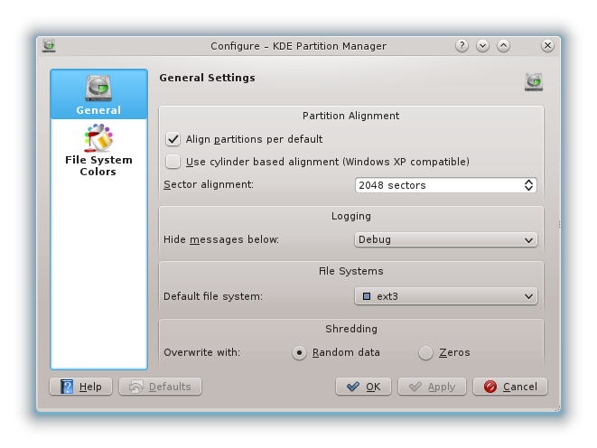Image resolution: width=597 pixels, height=448 pixels.
Task: Select Random data overwrite option
Action: coord(300,353)
